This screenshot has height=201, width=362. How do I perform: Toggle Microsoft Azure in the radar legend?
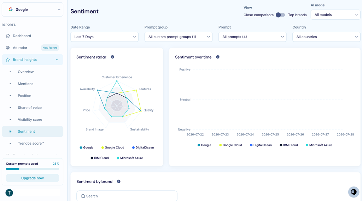[x=130, y=158]
